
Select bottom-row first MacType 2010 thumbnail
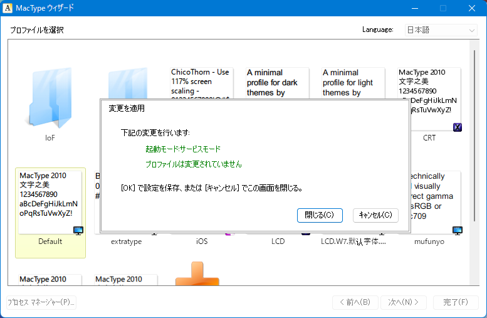click(50, 280)
